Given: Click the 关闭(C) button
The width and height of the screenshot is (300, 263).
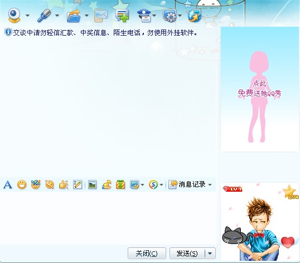Looking at the screenshot, I should pos(147,254).
